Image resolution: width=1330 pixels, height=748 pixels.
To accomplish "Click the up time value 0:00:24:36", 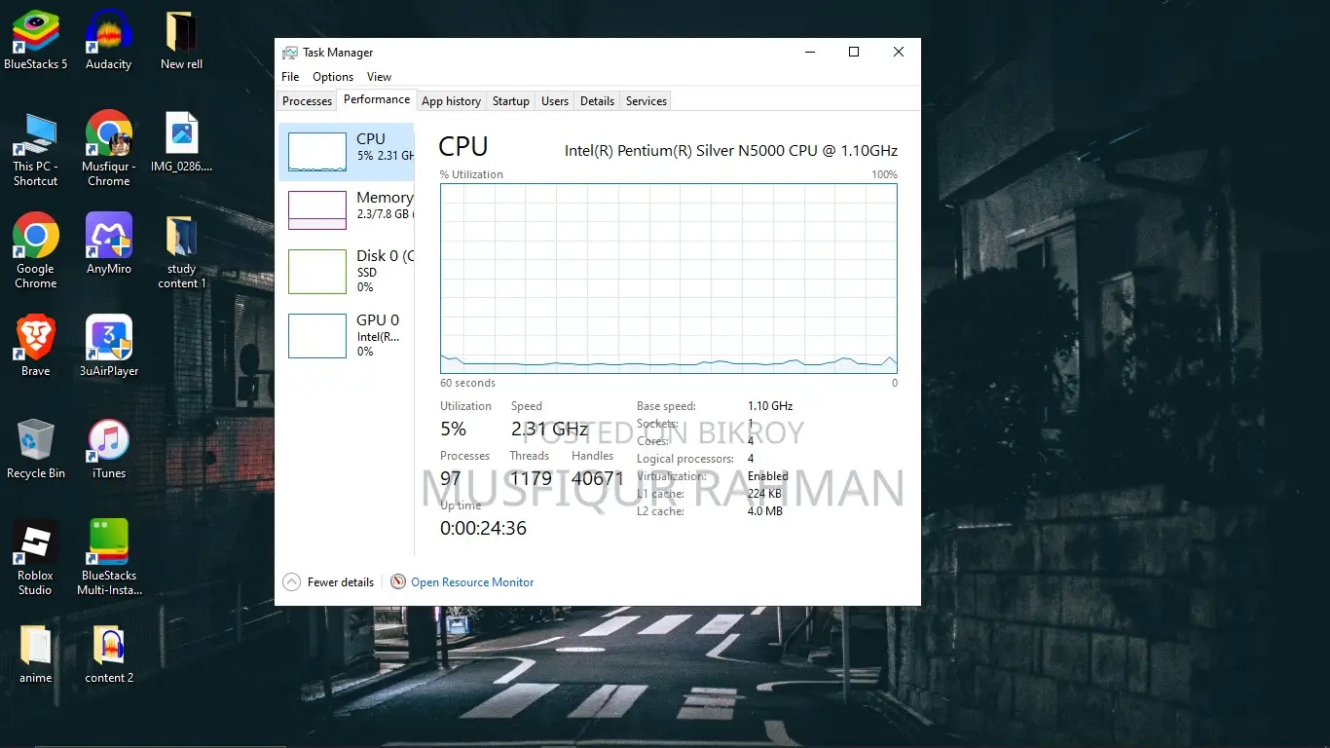I will pyautogui.click(x=483, y=528).
